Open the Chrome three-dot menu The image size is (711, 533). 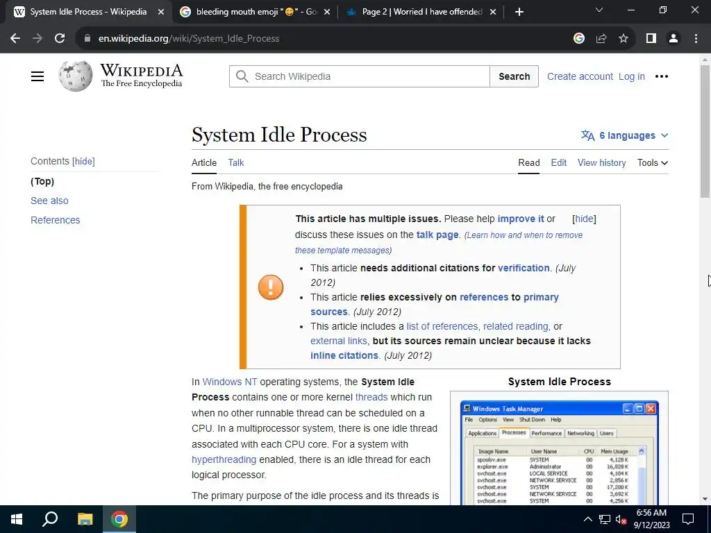696,39
